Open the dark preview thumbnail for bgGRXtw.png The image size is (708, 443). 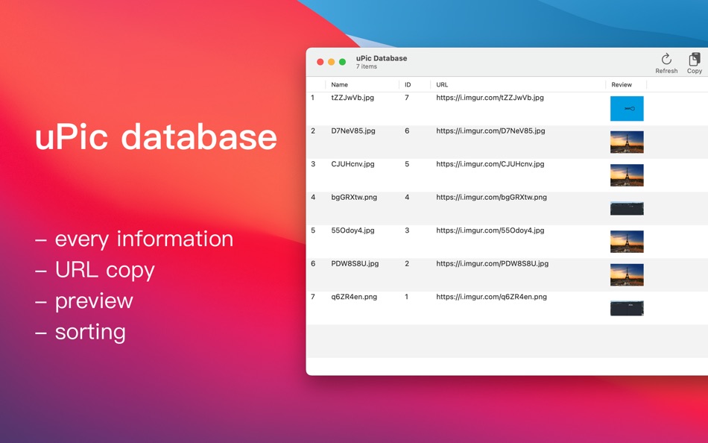(x=627, y=208)
